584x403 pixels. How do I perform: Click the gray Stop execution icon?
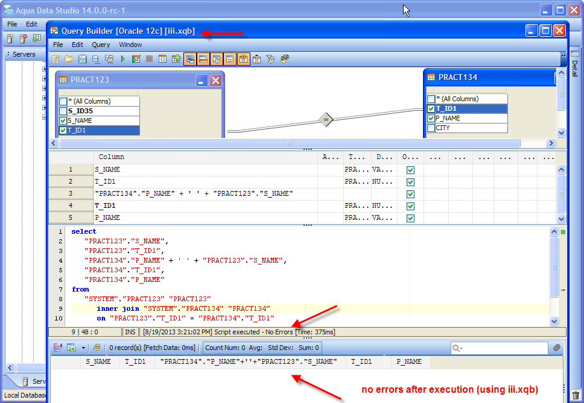pyautogui.click(x=150, y=59)
